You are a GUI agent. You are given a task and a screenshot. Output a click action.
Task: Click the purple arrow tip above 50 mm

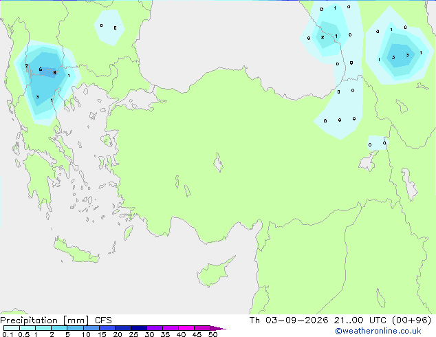[x=218, y=328]
